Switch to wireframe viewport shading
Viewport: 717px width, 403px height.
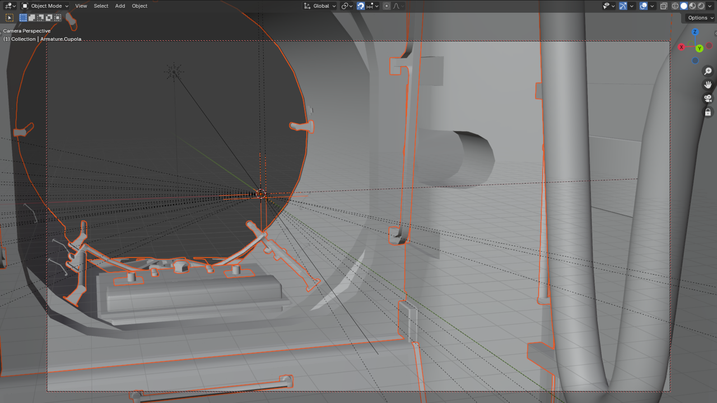tap(675, 6)
